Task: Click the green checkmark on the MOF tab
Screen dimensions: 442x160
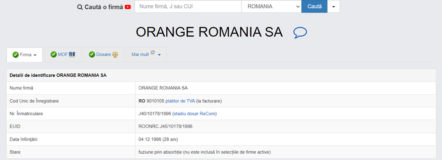Action: point(54,55)
